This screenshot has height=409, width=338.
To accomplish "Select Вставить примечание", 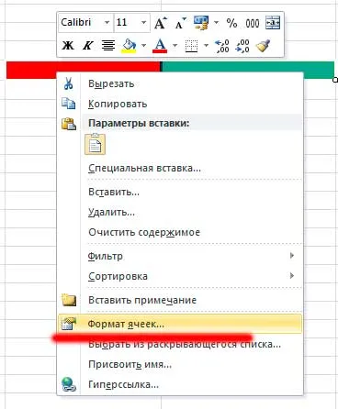I will [x=180, y=300].
